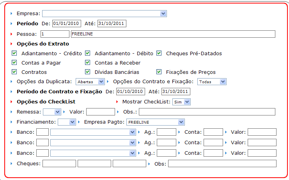Click the blue arrow beside Financiamento label
This screenshot has height=180, width=289.
[x=12, y=122]
